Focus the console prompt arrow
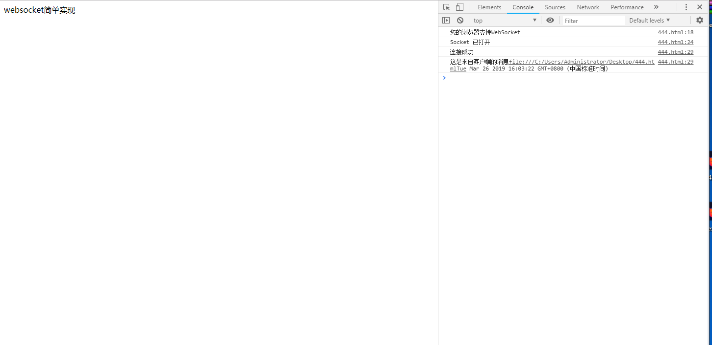 [444, 77]
